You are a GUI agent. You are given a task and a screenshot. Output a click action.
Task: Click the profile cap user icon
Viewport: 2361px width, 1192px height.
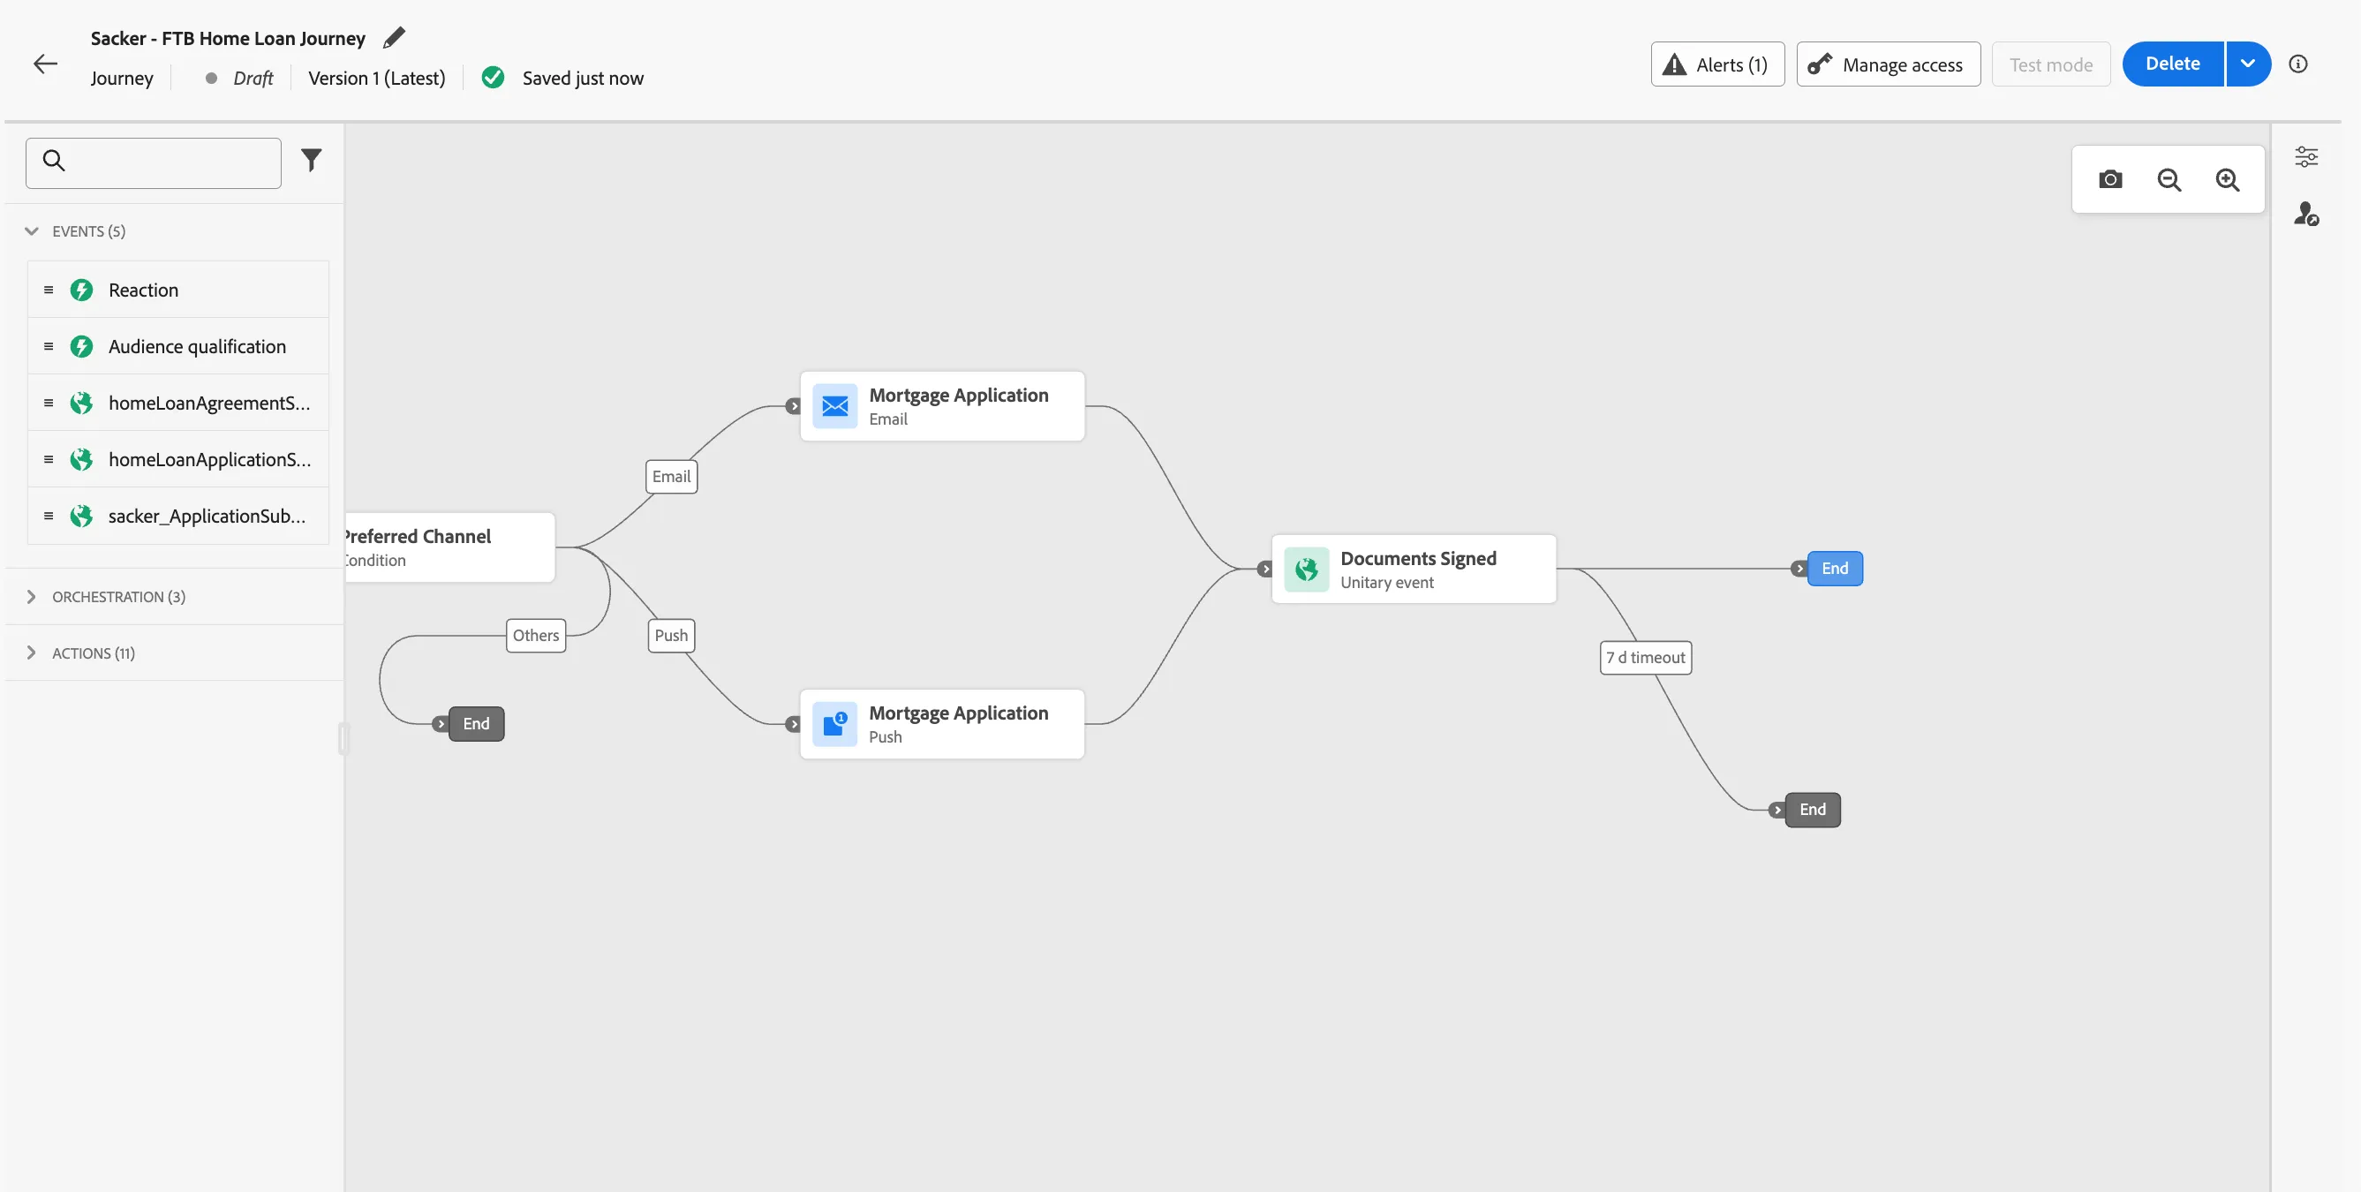[2306, 215]
